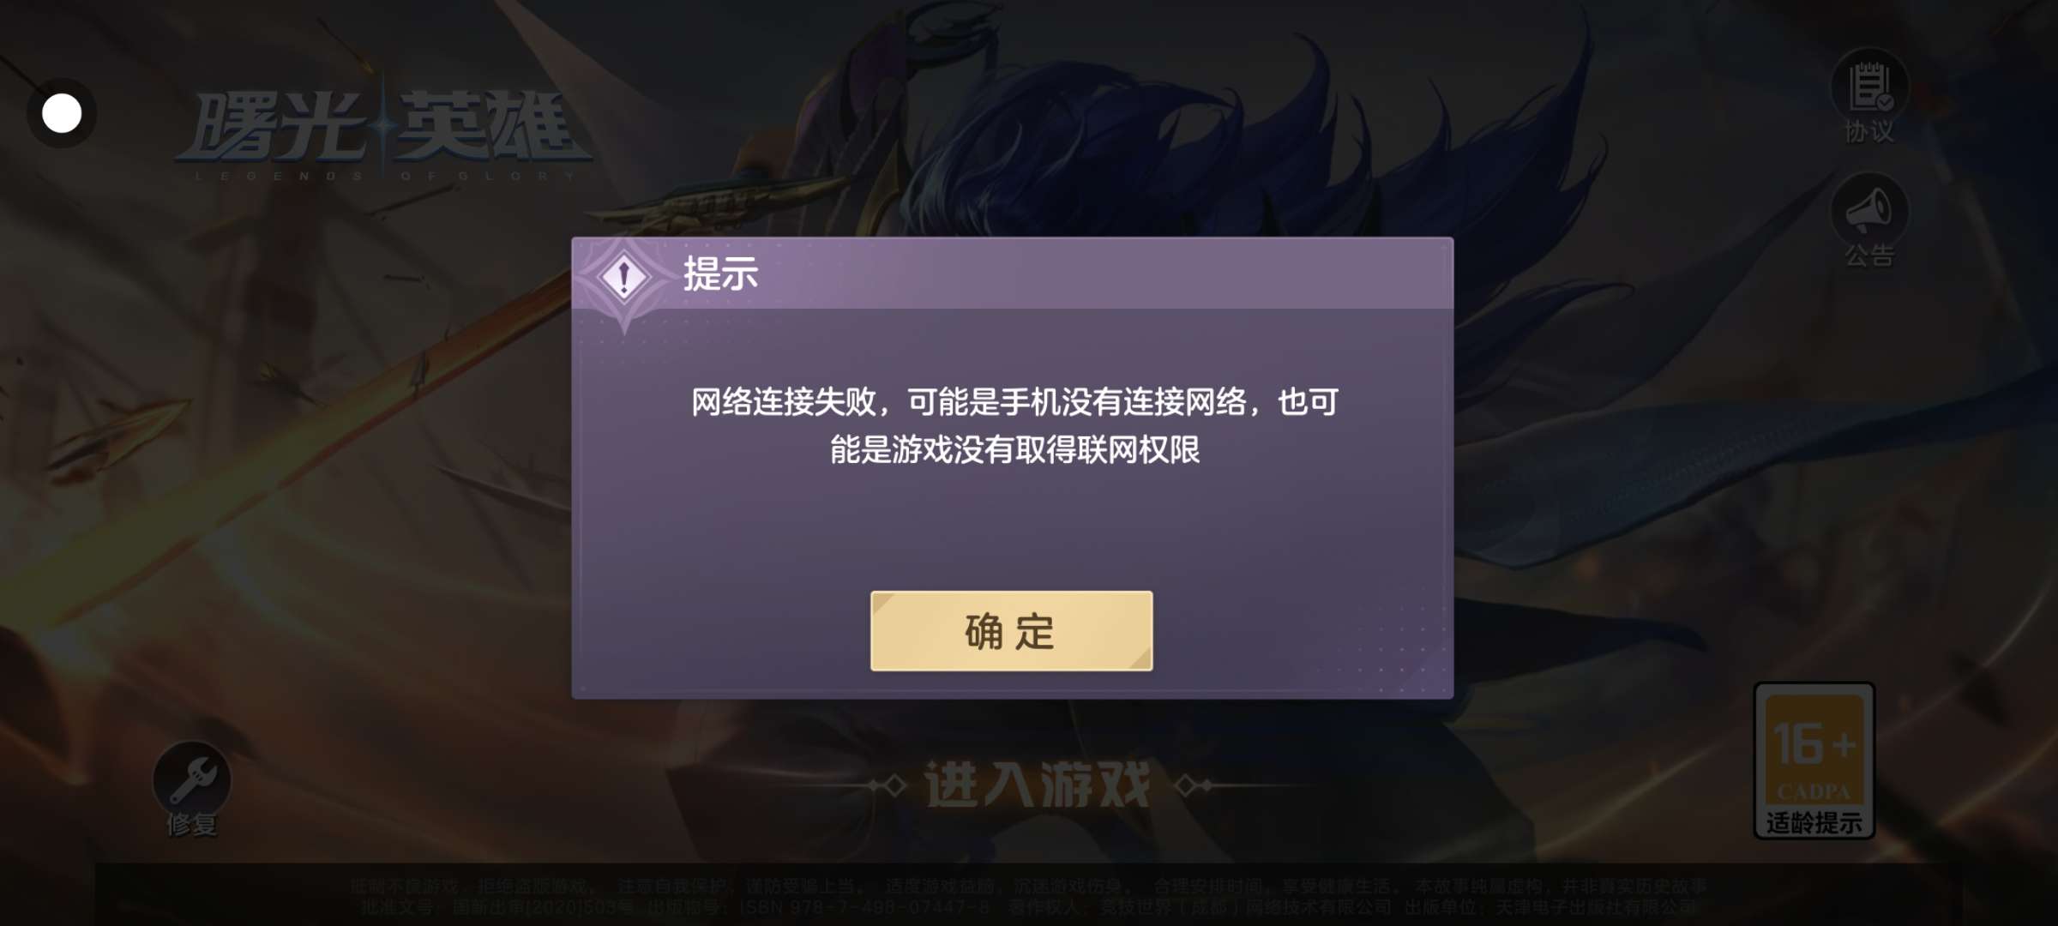Screen dimensions: 2058x926
Task: Tap the 修复 text label
Action: click(192, 825)
